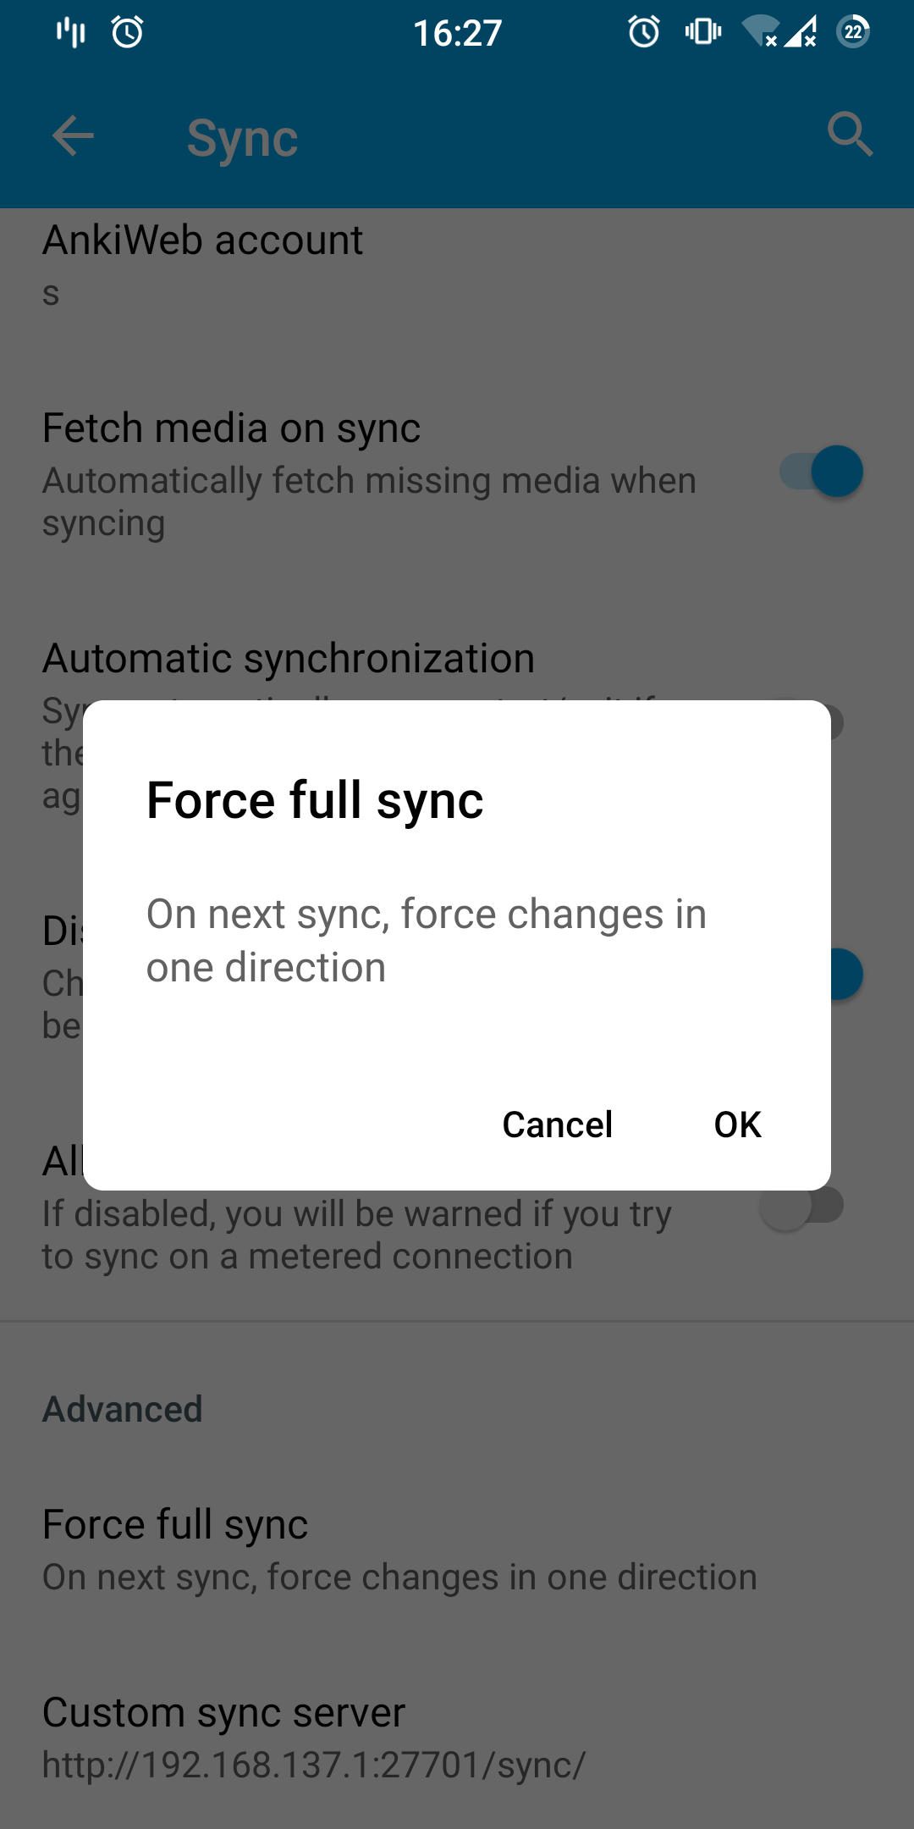Screen dimensions: 914x1829
Task: Tap the alarm clock icon left of the time
Action: 128,32
